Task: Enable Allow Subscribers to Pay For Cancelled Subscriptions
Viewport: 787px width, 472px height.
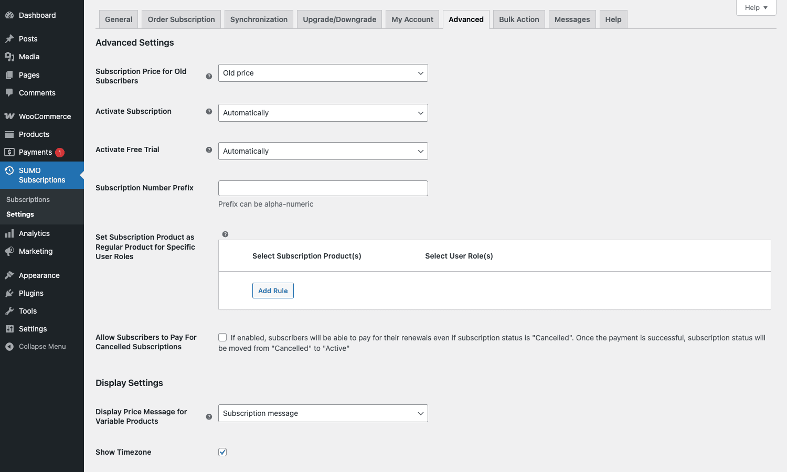Action: (x=222, y=337)
